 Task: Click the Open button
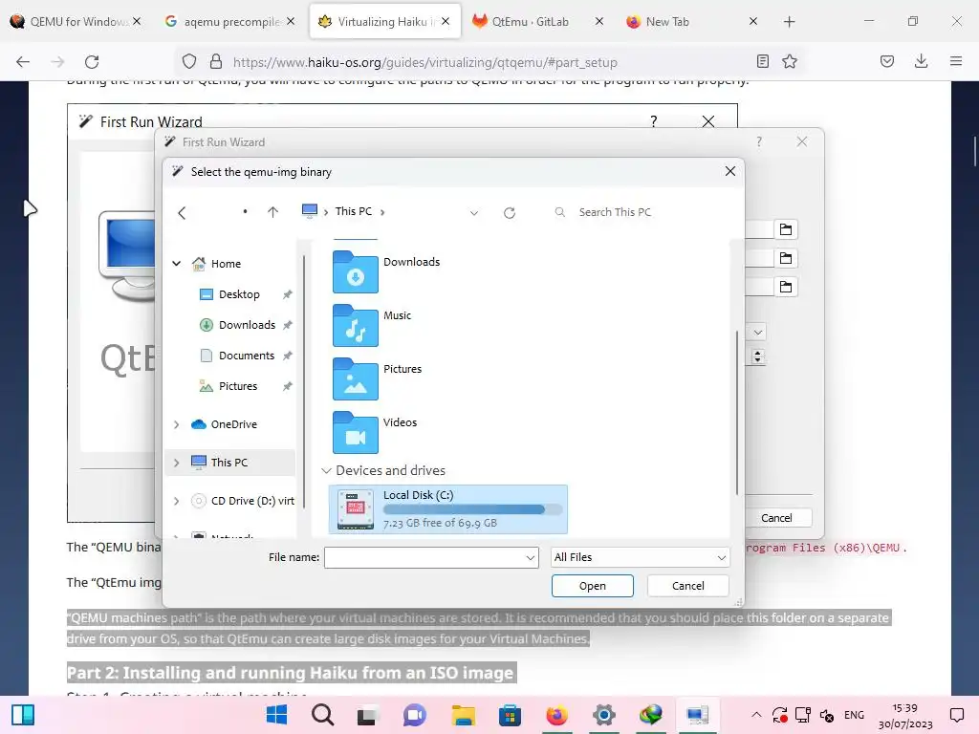[x=592, y=586]
